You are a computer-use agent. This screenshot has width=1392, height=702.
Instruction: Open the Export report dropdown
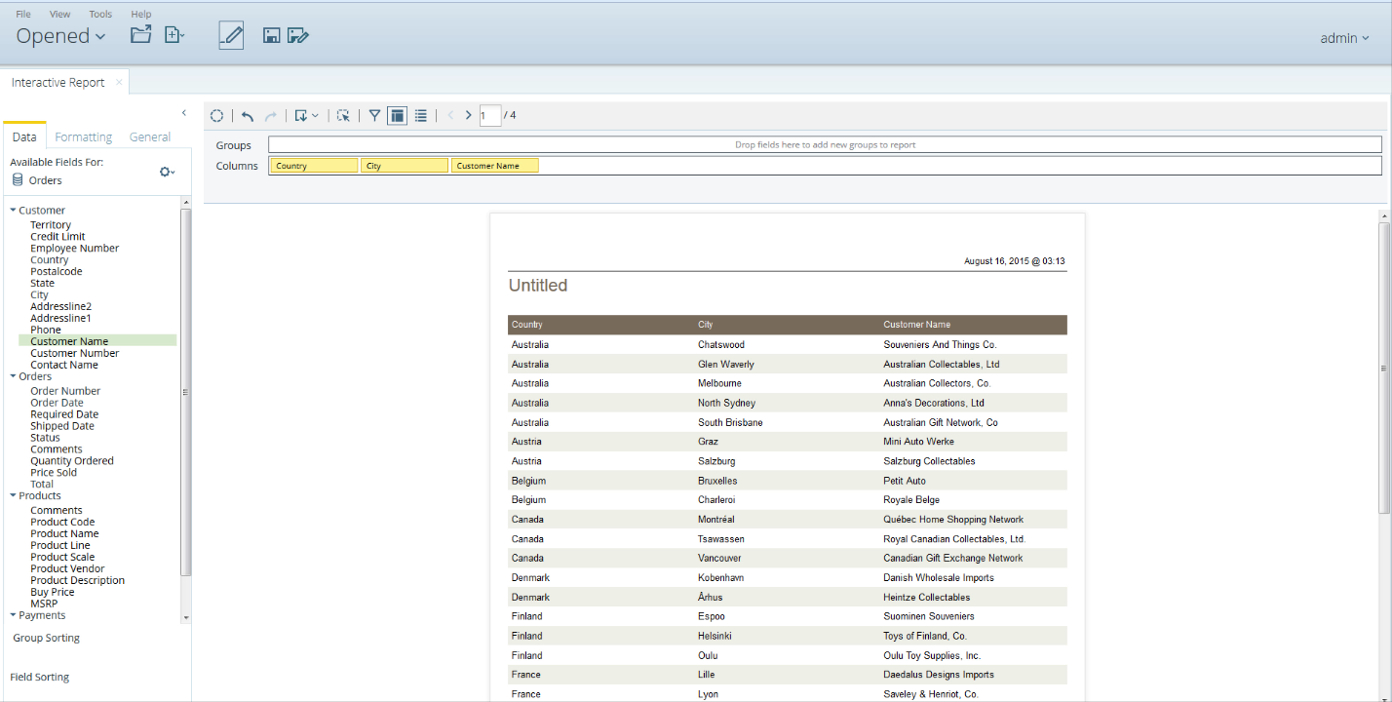click(x=306, y=116)
